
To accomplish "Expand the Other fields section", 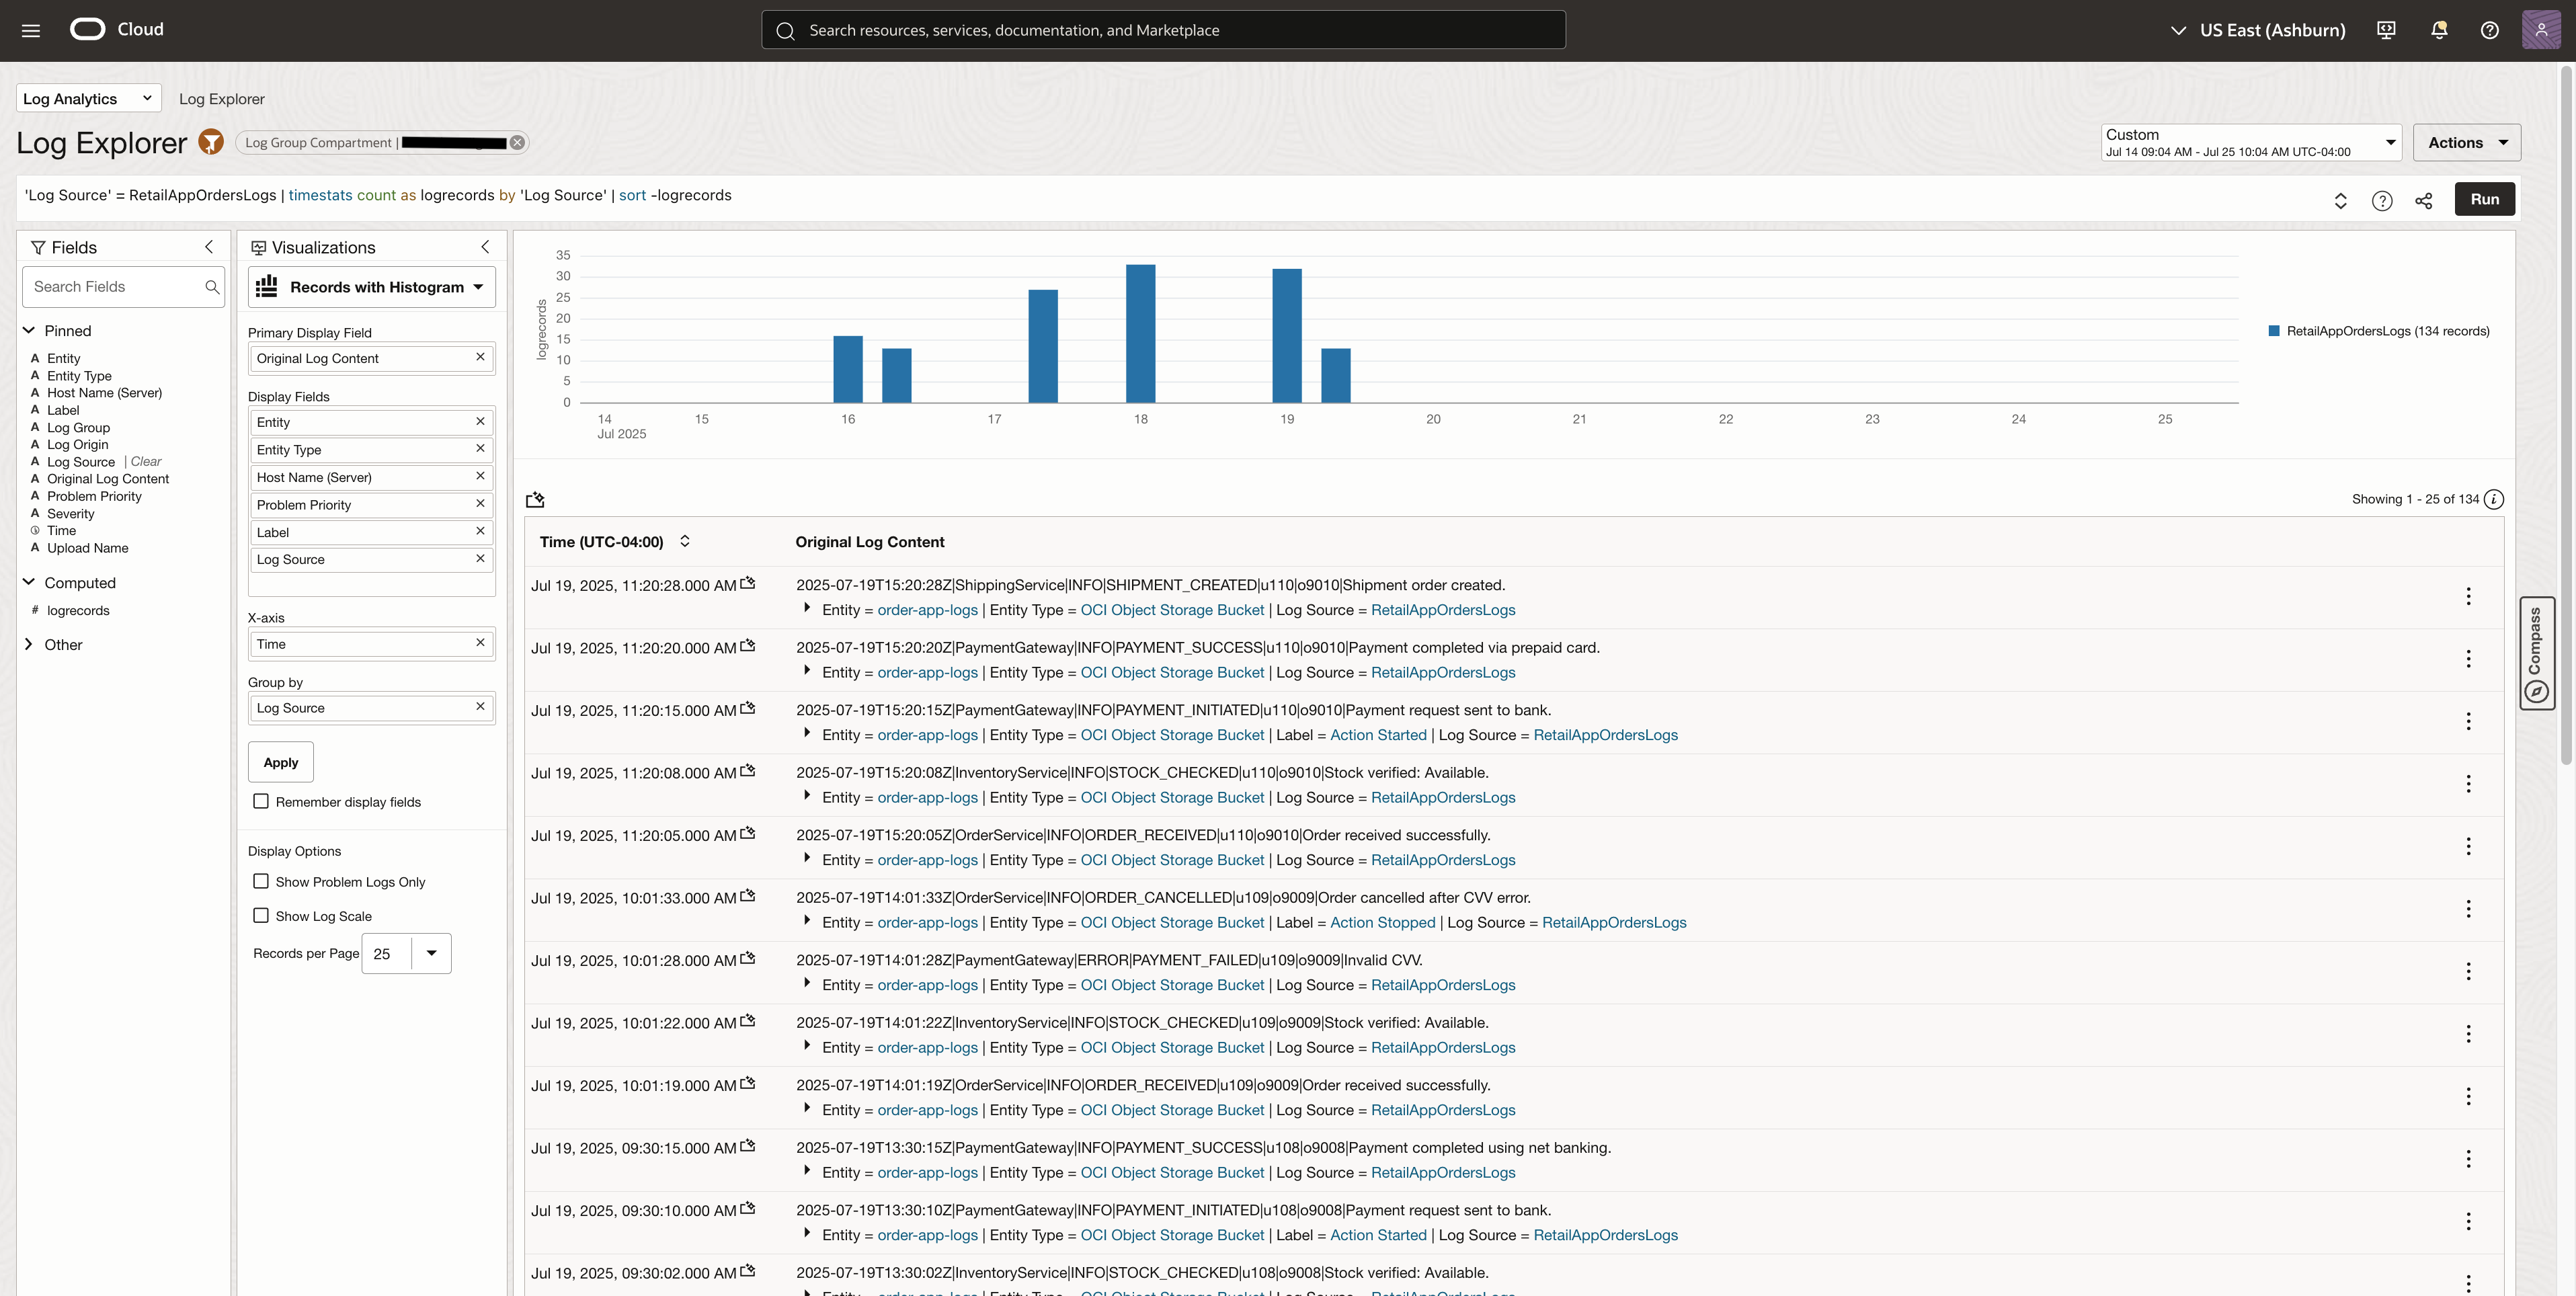I will pos(29,644).
